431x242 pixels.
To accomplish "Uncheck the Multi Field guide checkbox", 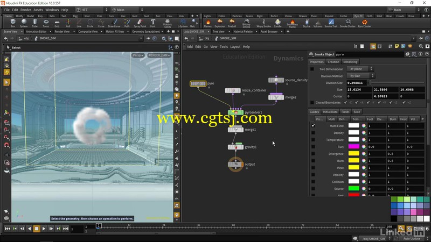I will [313, 126].
